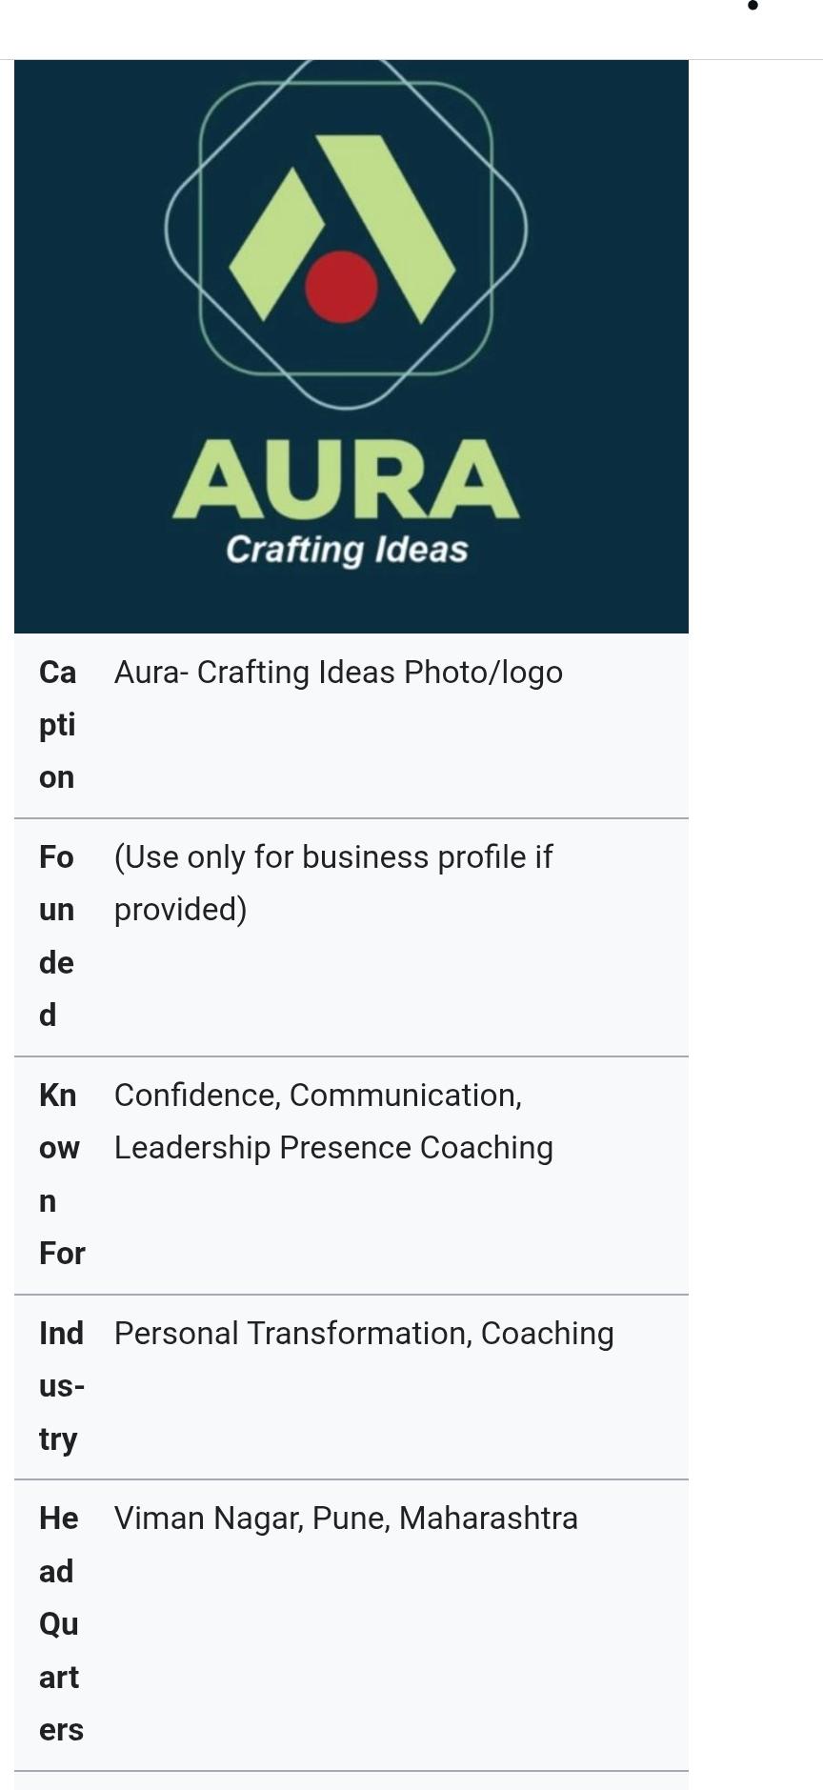Click the 'Founded' row label
Viewport: 823px width, 1790px height.
56,935
